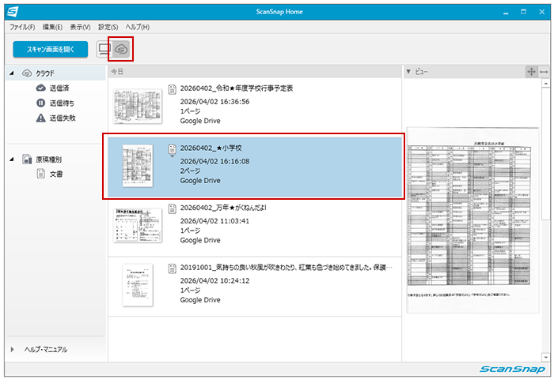Click timestamp 2026/04/02 10:24:12
The height and width of the screenshot is (379, 554).
(214, 280)
